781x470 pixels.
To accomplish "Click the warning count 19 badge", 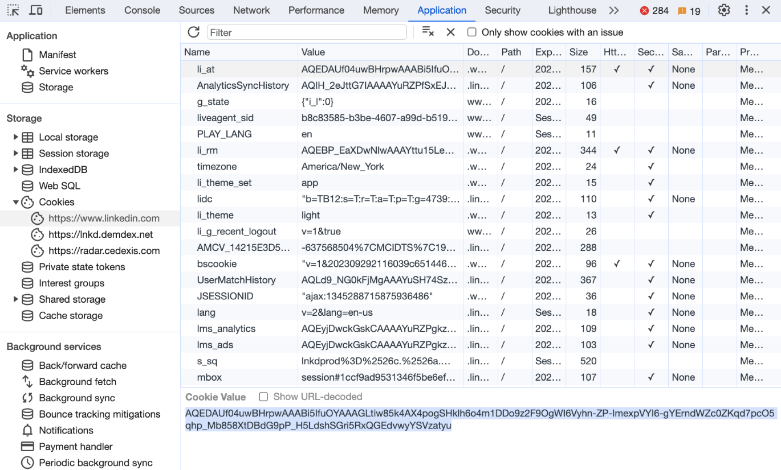I will [689, 11].
